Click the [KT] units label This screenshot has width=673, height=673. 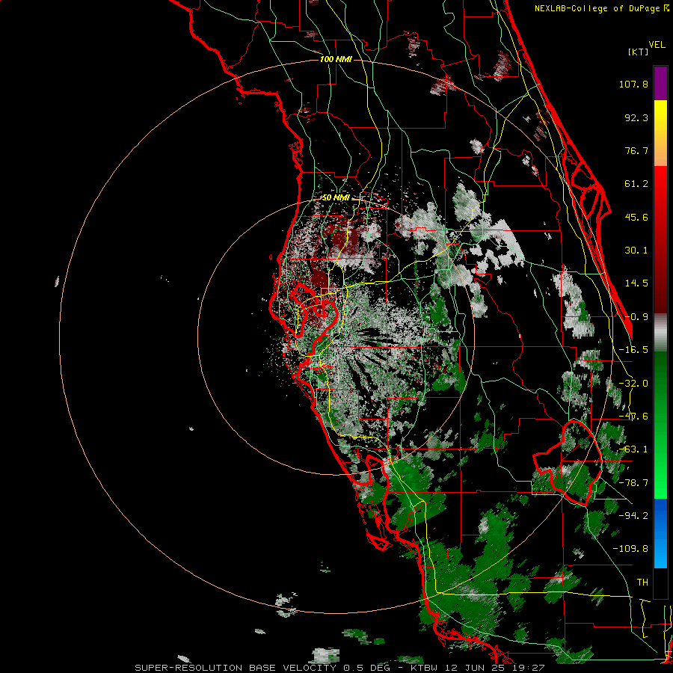(638, 52)
